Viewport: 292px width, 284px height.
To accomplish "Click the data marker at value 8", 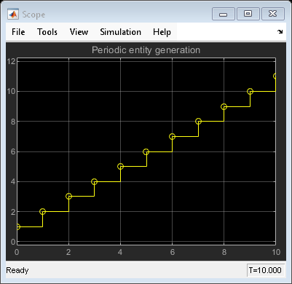I will click(x=198, y=122).
